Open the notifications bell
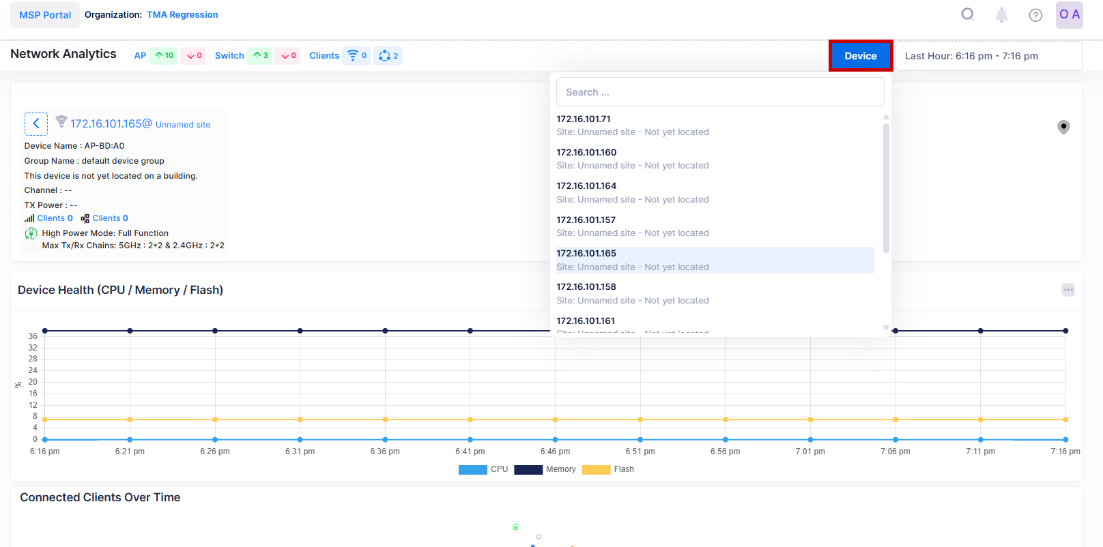This screenshot has width=1103, height=547. pyautogui.click(x=1001, y=15)
